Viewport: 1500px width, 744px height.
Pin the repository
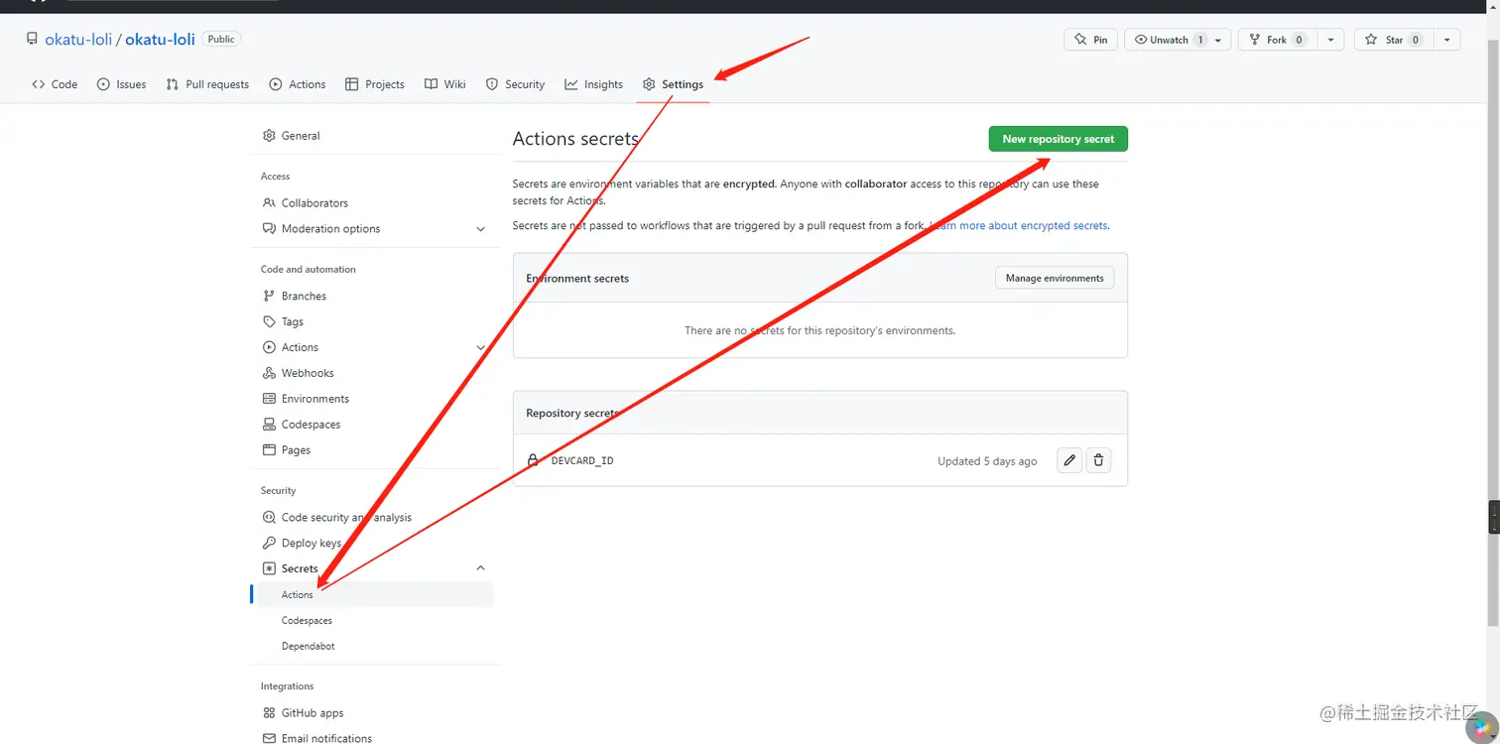1091,40
